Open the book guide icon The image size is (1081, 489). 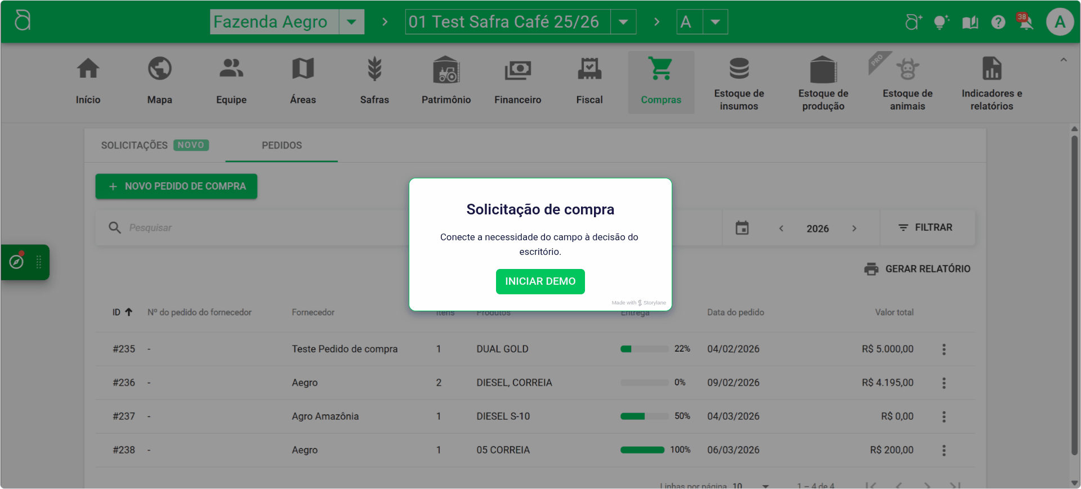(970, 22)
